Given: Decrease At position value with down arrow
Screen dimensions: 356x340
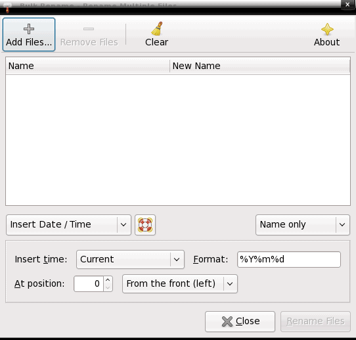Looking at the screenshot, I should pos(108,287).
